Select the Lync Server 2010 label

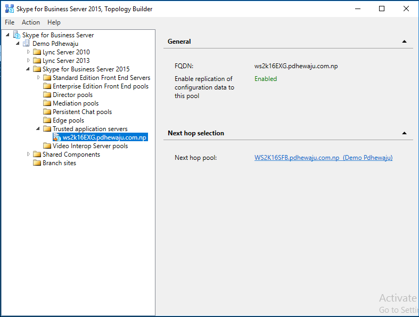pyautogui.click(x=66, y=52)
